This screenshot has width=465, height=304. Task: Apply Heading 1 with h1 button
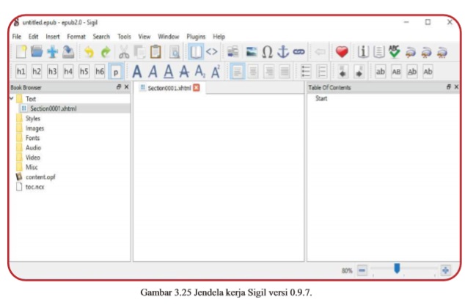21,71
